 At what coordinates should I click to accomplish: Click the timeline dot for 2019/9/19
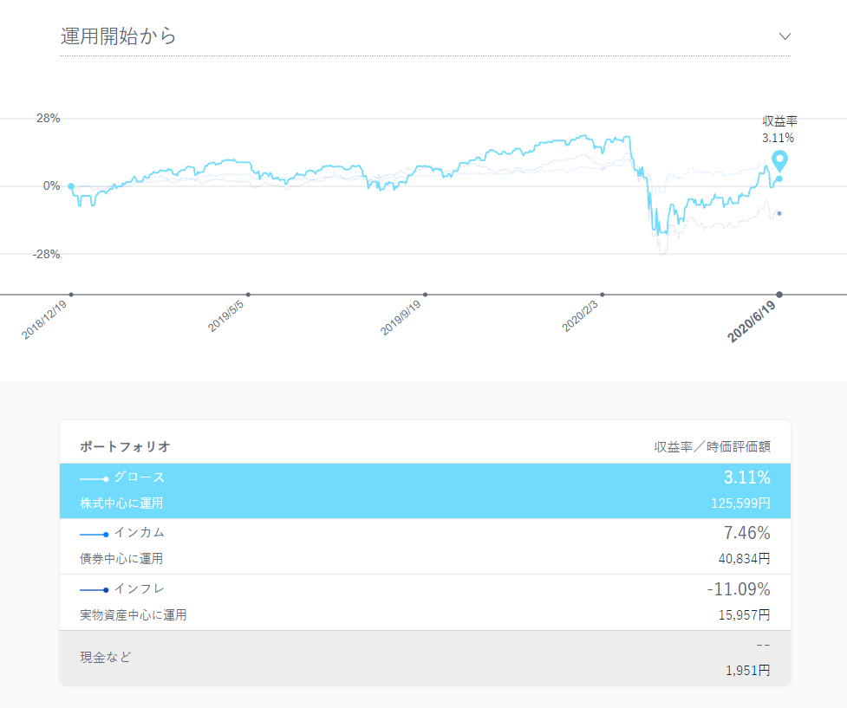click(x=425, y=295)
